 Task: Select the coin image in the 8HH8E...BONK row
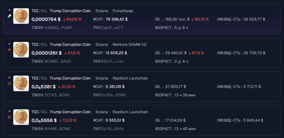point(21,117)
